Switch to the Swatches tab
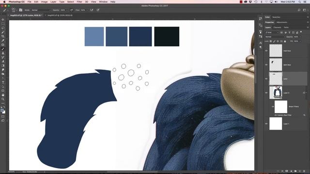 point(276,17)
